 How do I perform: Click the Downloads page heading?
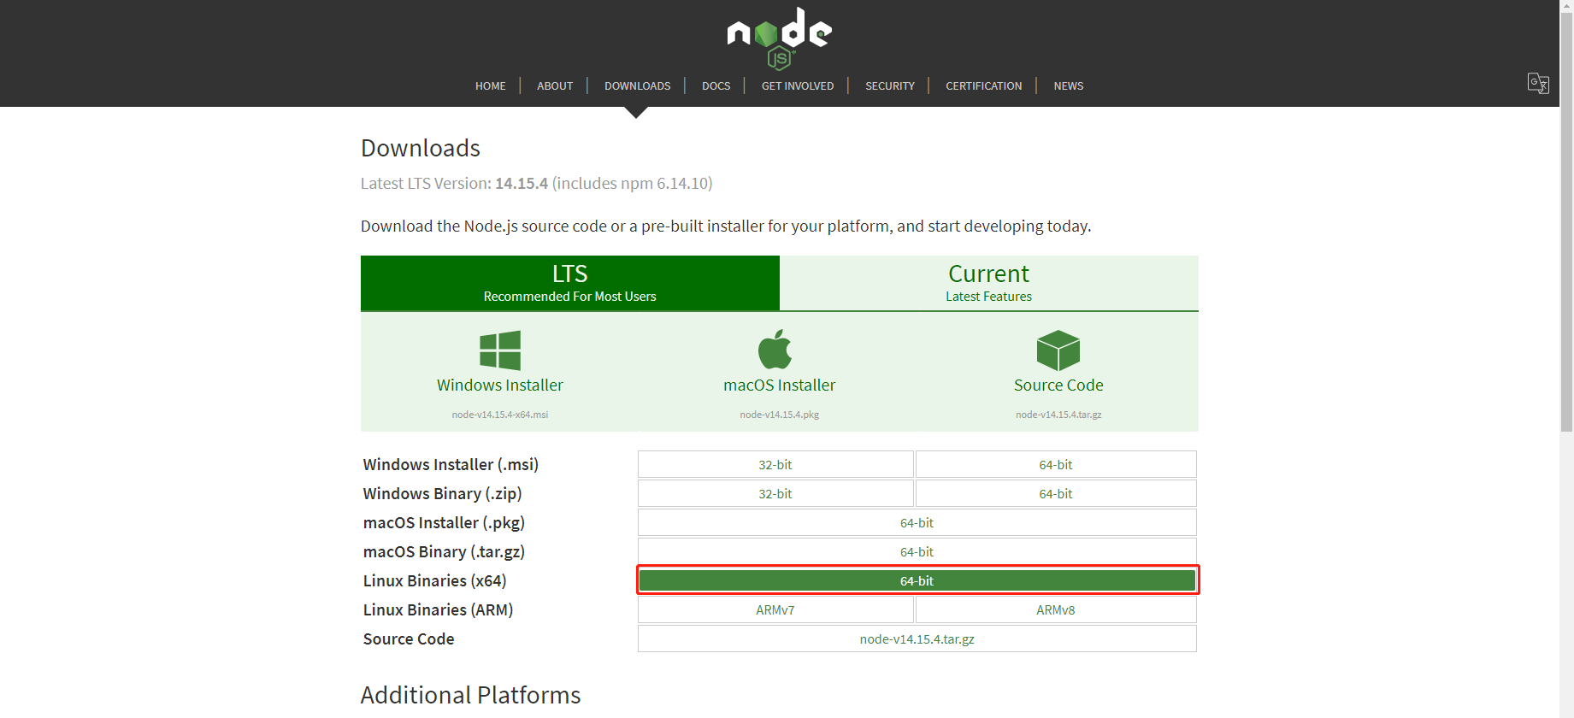pyautogui.click(x=421, y=148)
